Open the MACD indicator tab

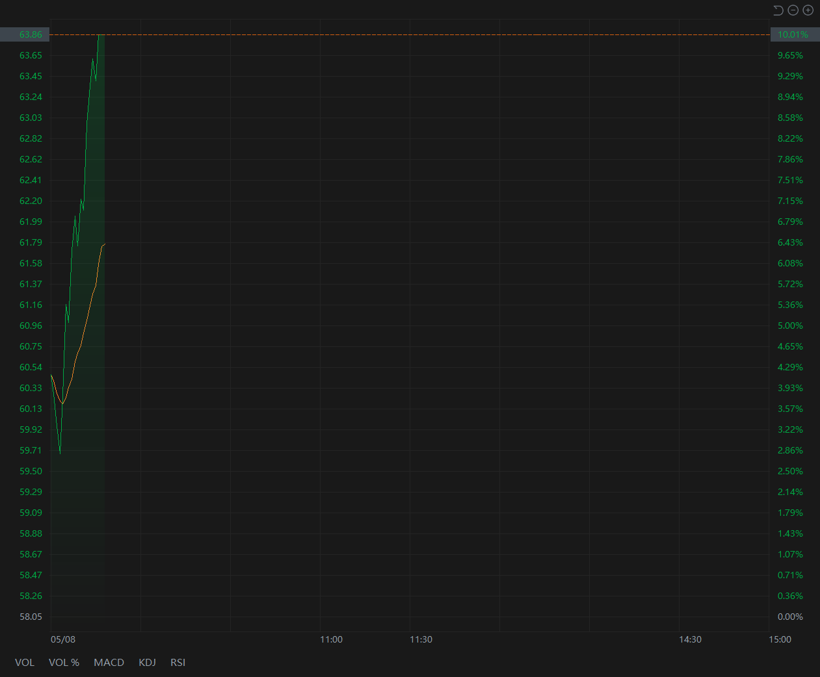(109, 662)
